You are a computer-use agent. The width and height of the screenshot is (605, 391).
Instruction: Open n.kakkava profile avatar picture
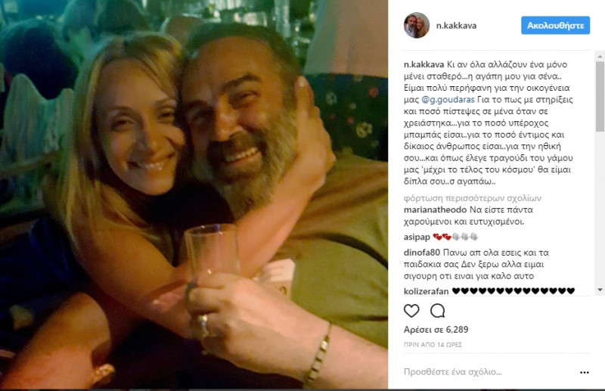[417, 26]
